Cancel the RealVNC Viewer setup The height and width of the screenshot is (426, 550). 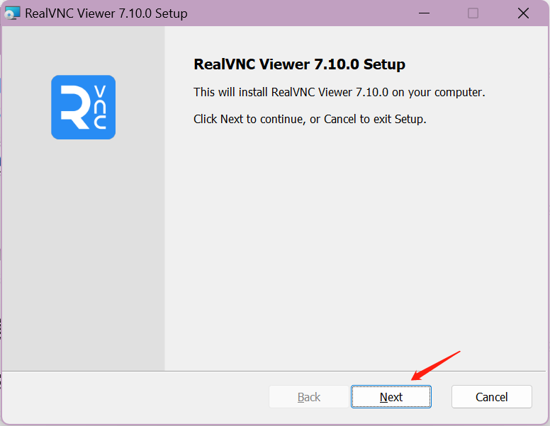[x=491, y=397]
